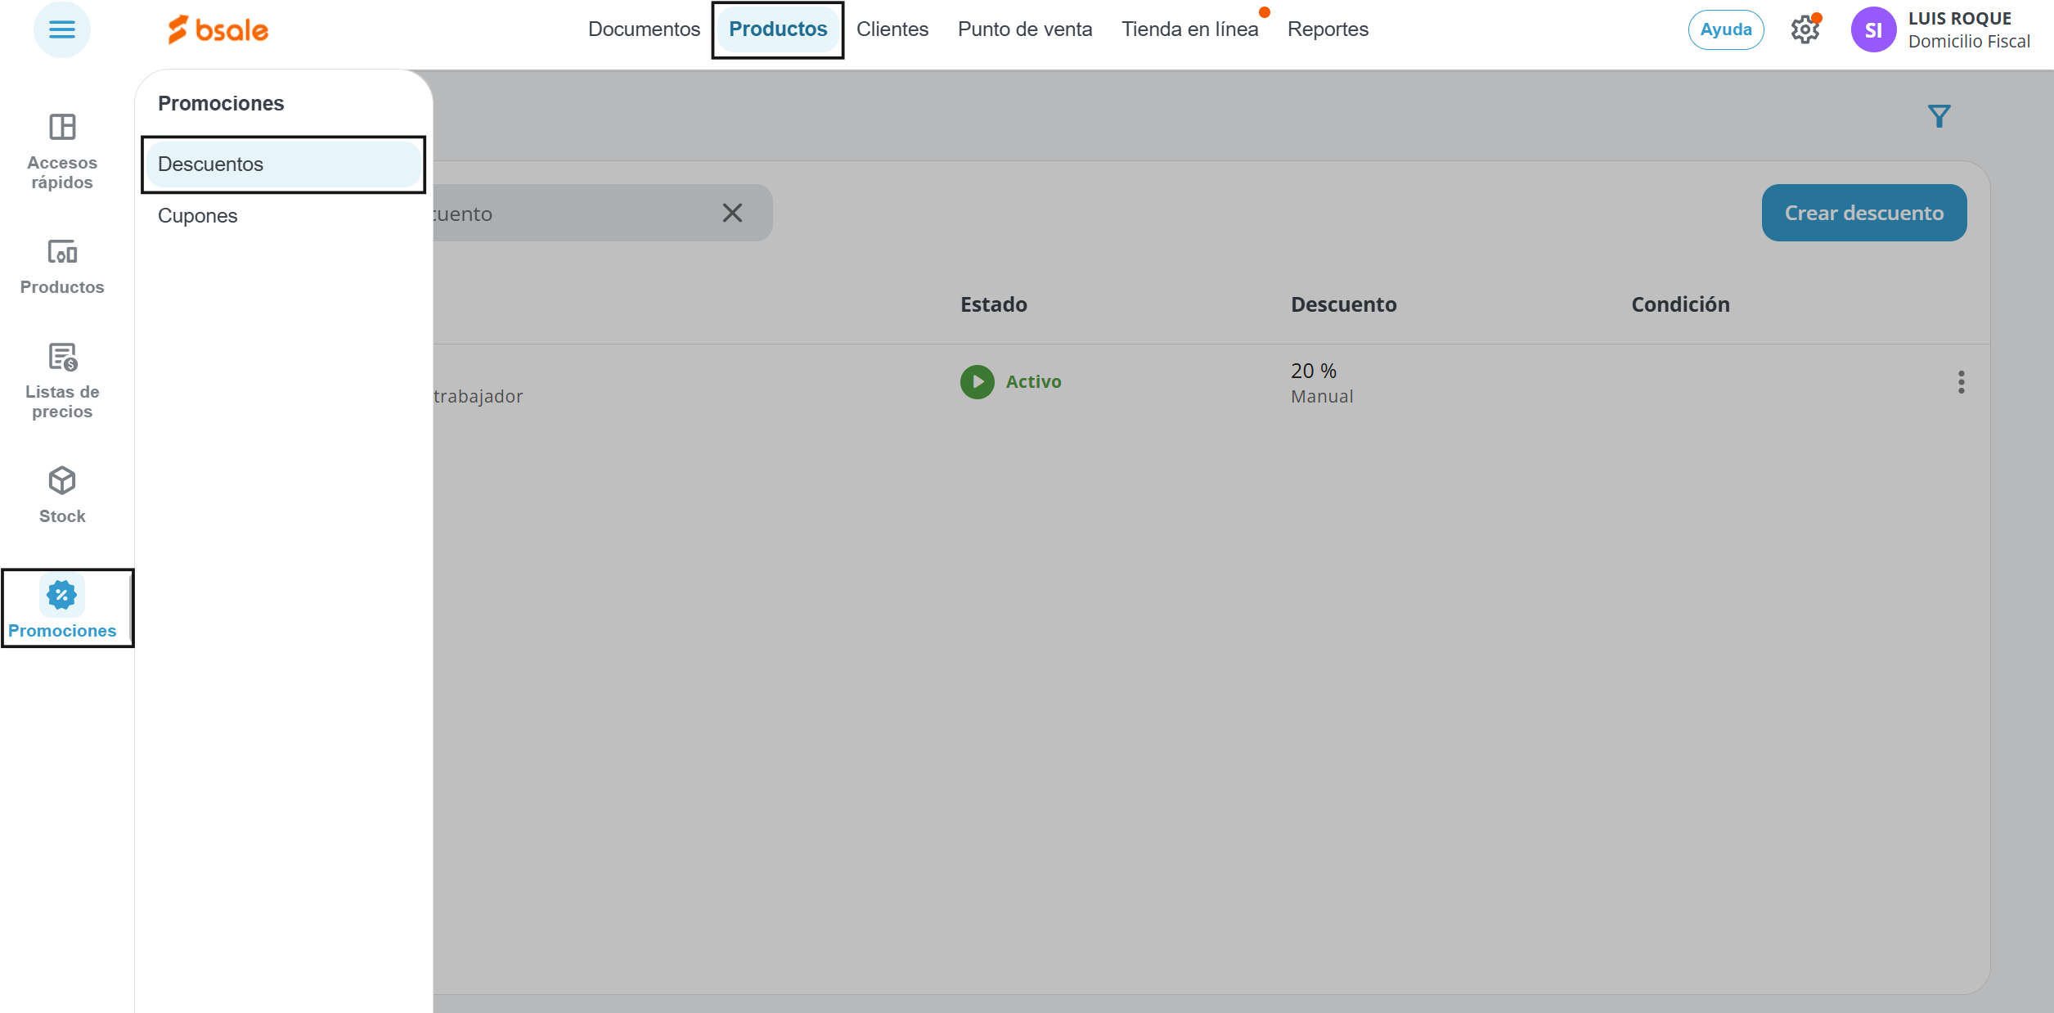The width and height of the screenshot is (2054, 1013).
Task: Click the Crear descuento button
Action: [1863, 214]
